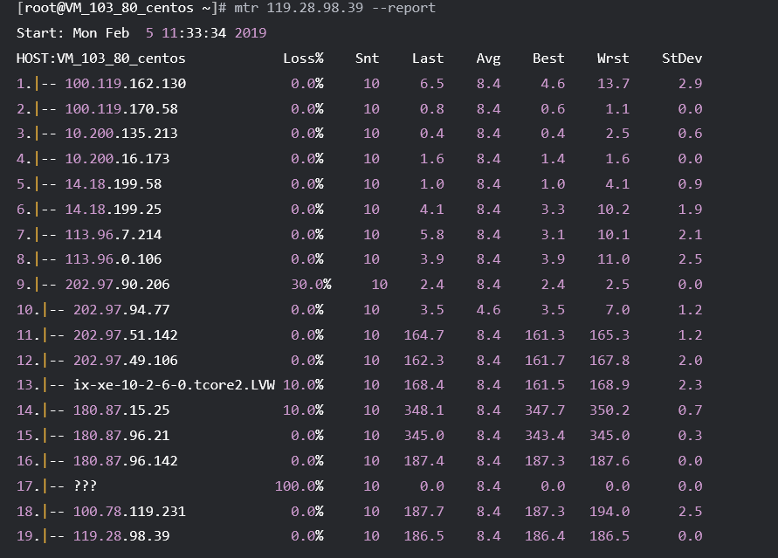Click the 100.0% loss value on hop 17

pos(299,486)
